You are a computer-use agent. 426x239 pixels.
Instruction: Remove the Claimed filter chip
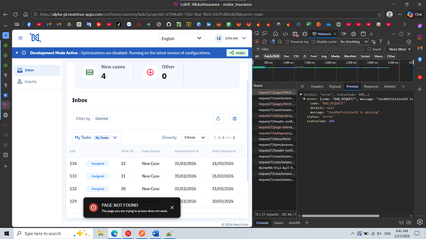pyautogui.click(x=101, y=119)
